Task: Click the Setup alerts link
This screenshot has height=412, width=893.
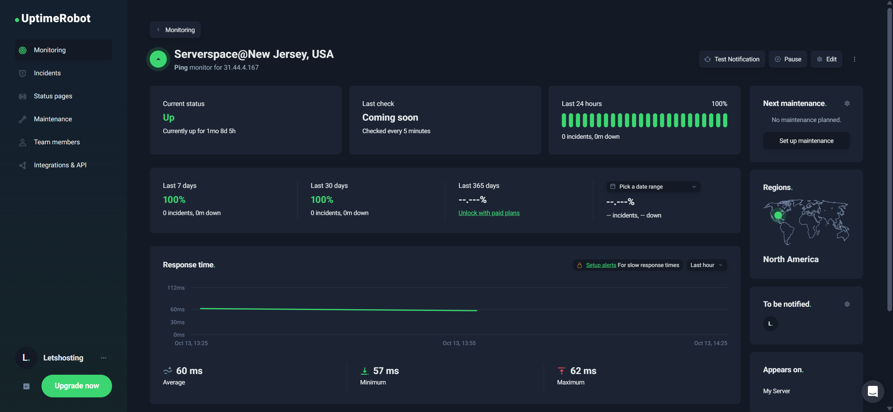Action: [x=601, y=265]
